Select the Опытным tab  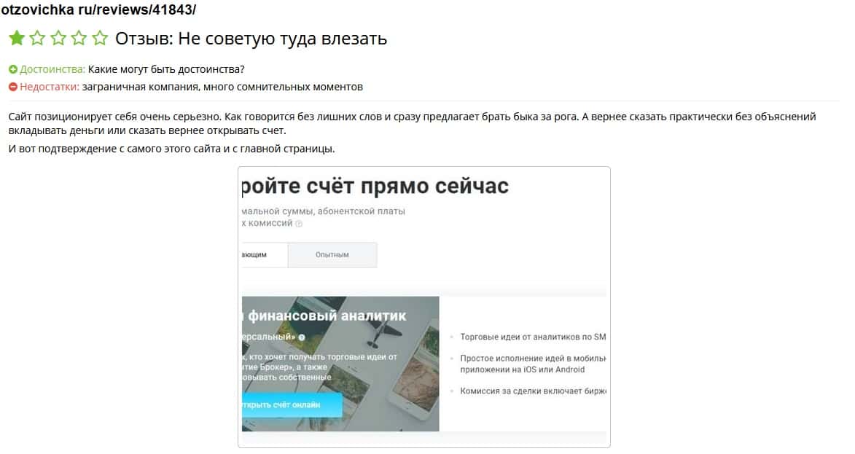tap(332, 254)
